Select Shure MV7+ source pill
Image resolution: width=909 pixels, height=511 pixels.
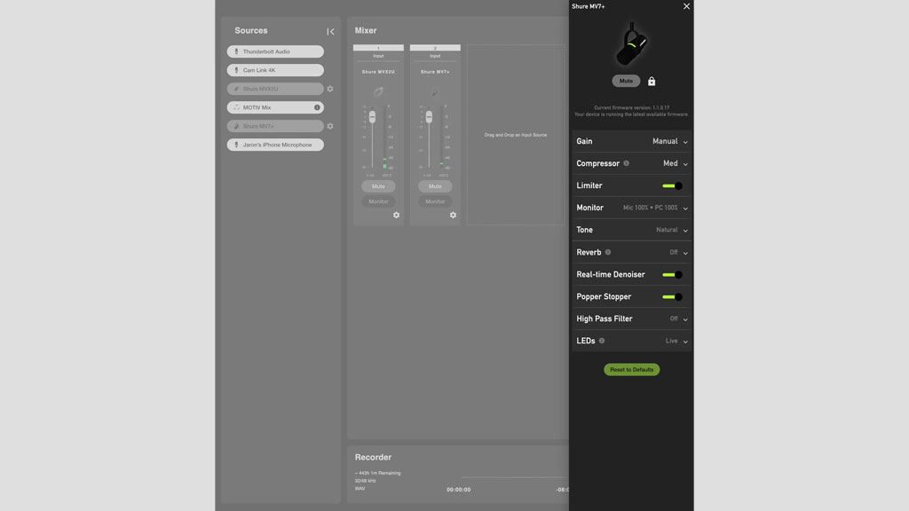coord(275,126)
